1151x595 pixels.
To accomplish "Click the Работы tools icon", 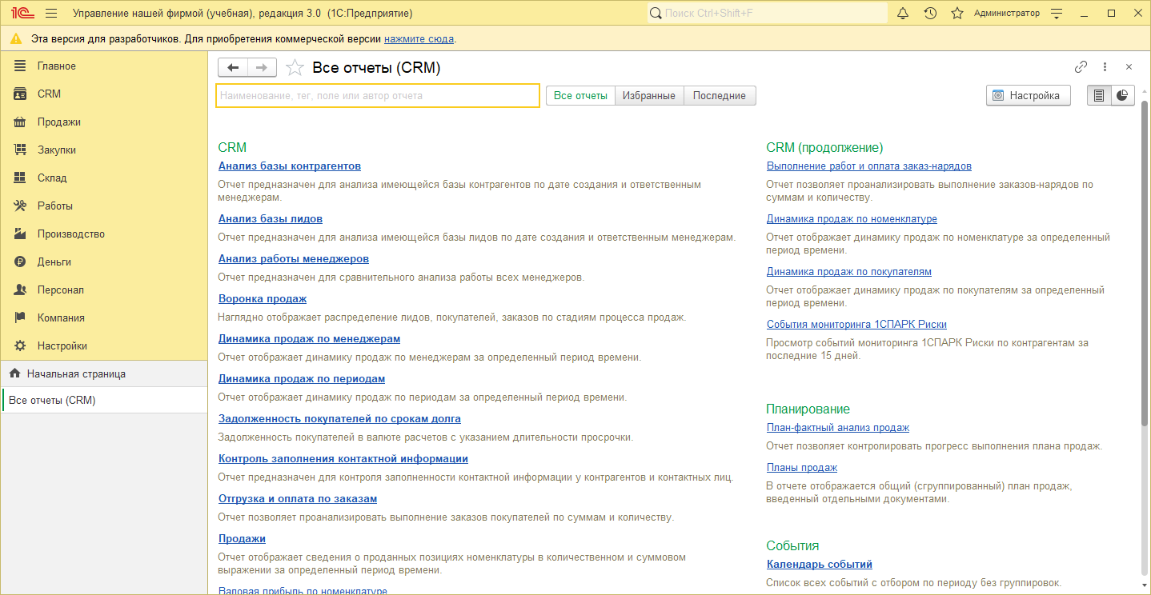I will (21, 206).
